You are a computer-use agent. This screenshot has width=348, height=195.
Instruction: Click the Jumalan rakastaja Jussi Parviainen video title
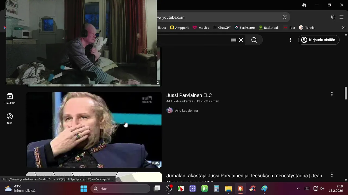[244, 178]
